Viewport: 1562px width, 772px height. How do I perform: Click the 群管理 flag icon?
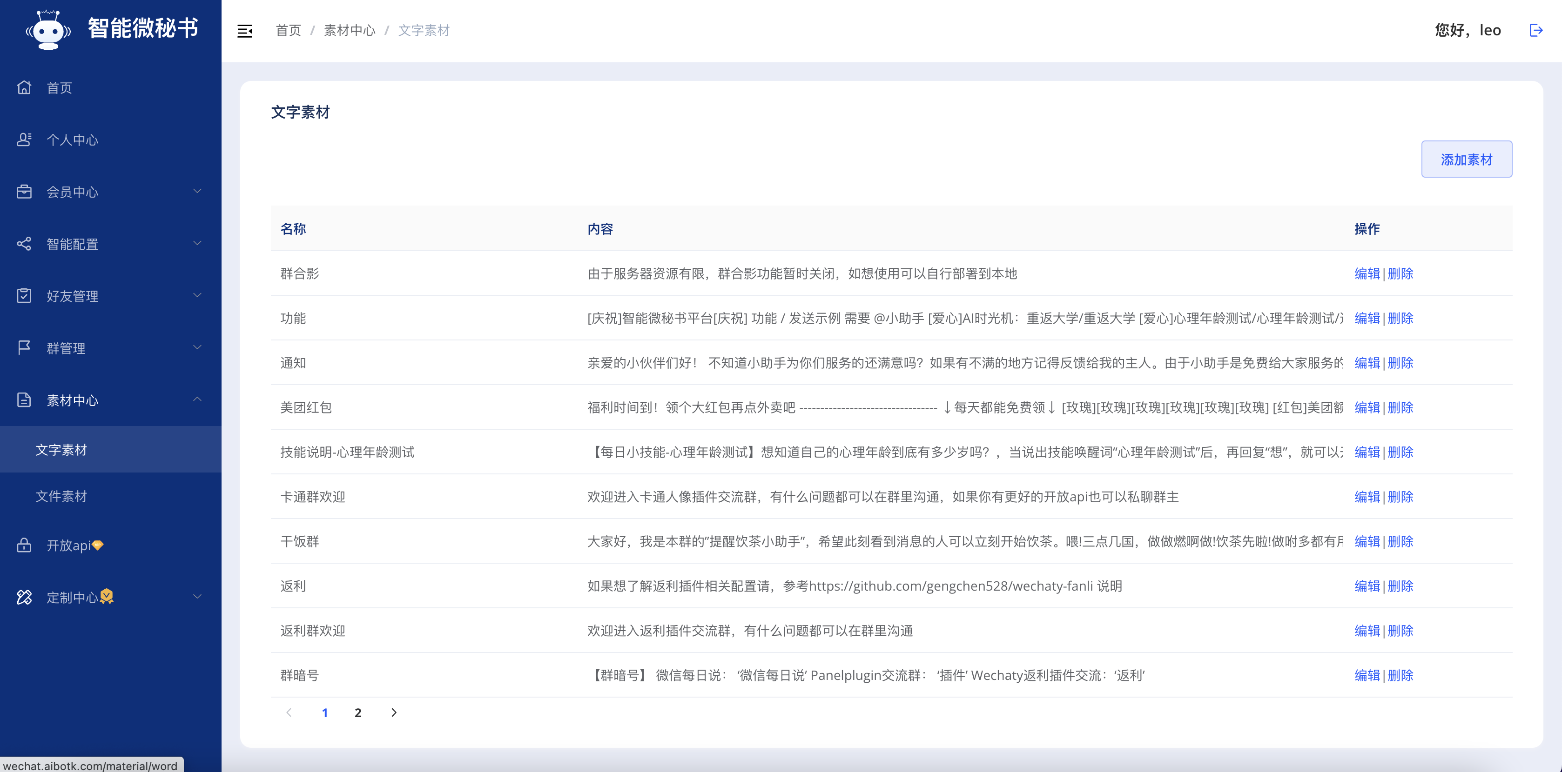24,348
